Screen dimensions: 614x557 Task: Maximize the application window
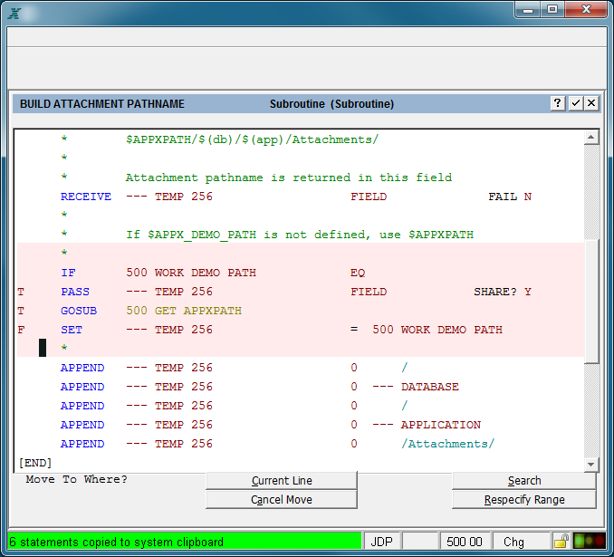552,9
